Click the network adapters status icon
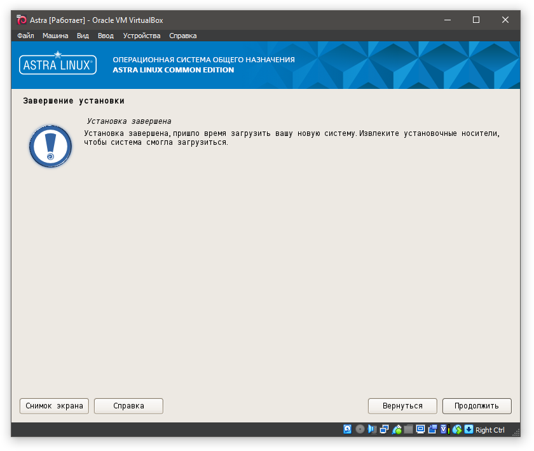The width and height of the screenshot is (534, 451). 384,429
